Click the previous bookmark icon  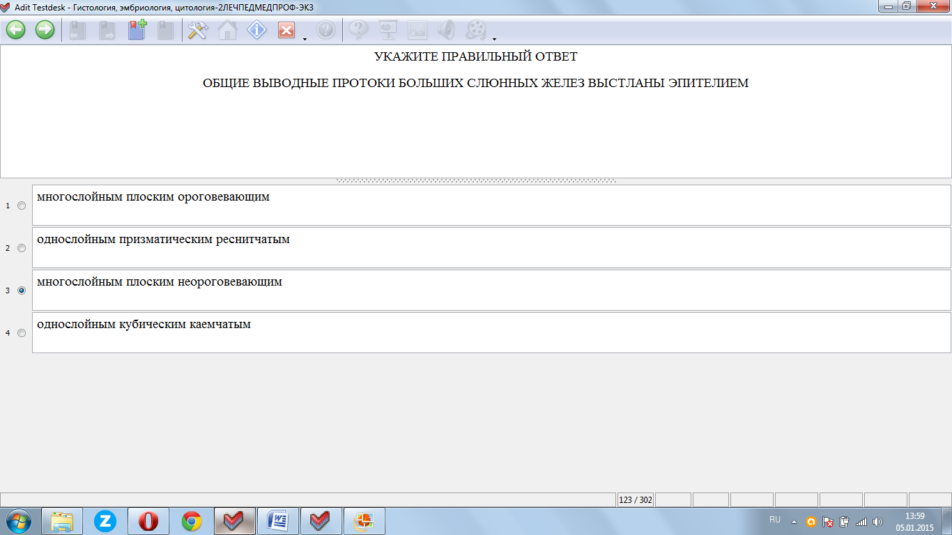77,30
